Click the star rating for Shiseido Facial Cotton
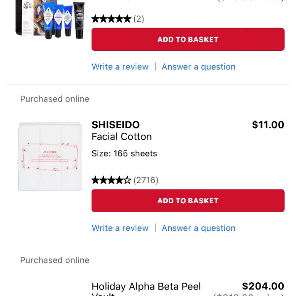Screen dimensions: 296x296 point(111,180)
